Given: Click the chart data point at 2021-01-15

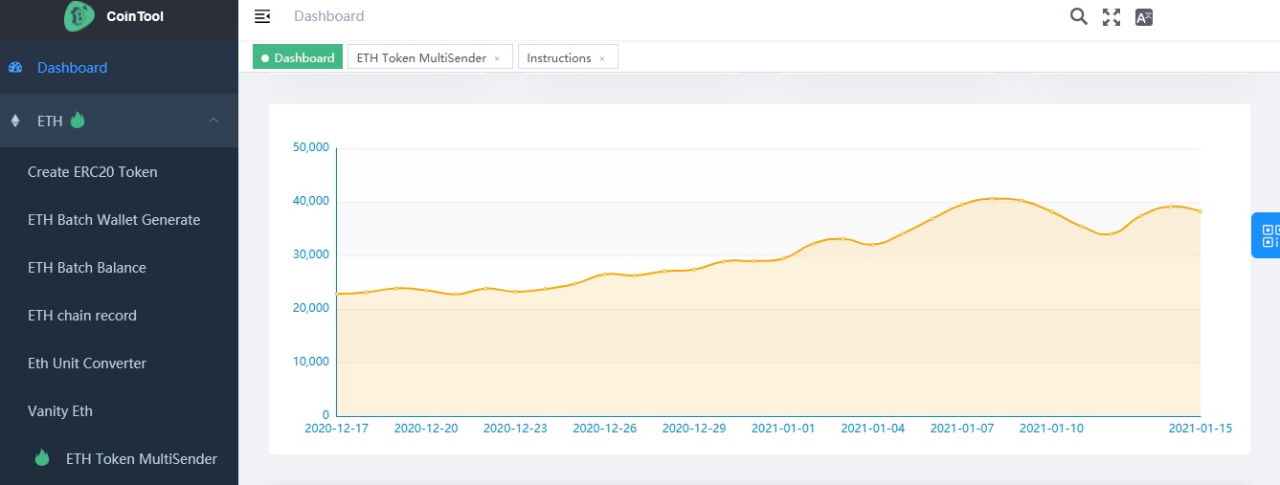Looking at the screenshot, I should [x=1200, y=211].
